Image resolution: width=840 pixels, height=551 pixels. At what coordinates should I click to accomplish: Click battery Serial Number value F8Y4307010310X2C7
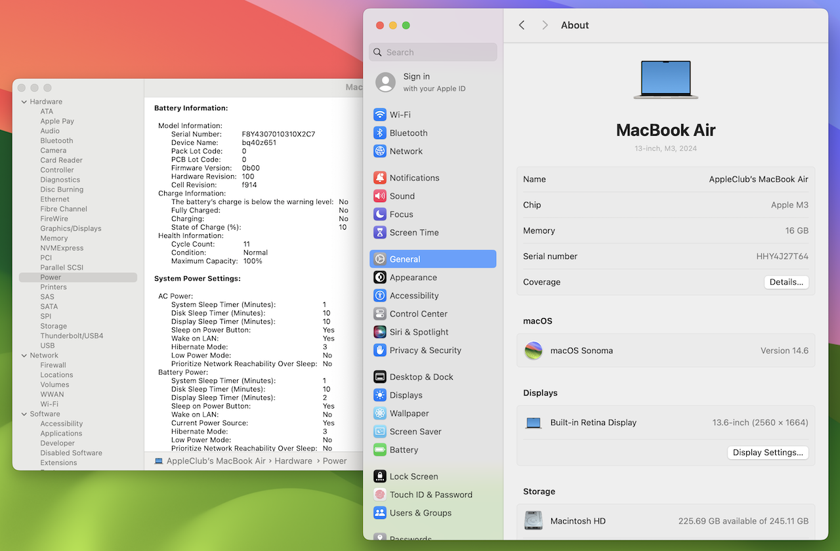pyautogui.click(x=278, y=134)
